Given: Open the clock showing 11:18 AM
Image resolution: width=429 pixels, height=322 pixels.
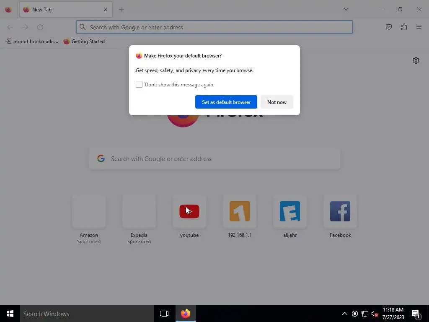Looking at the screenshot, I should [x=393, y=314].
